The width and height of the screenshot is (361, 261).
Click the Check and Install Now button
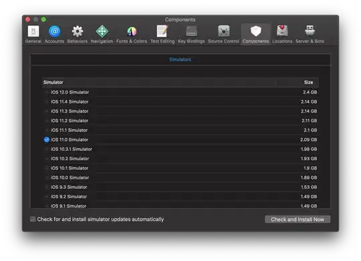[297, 220]
